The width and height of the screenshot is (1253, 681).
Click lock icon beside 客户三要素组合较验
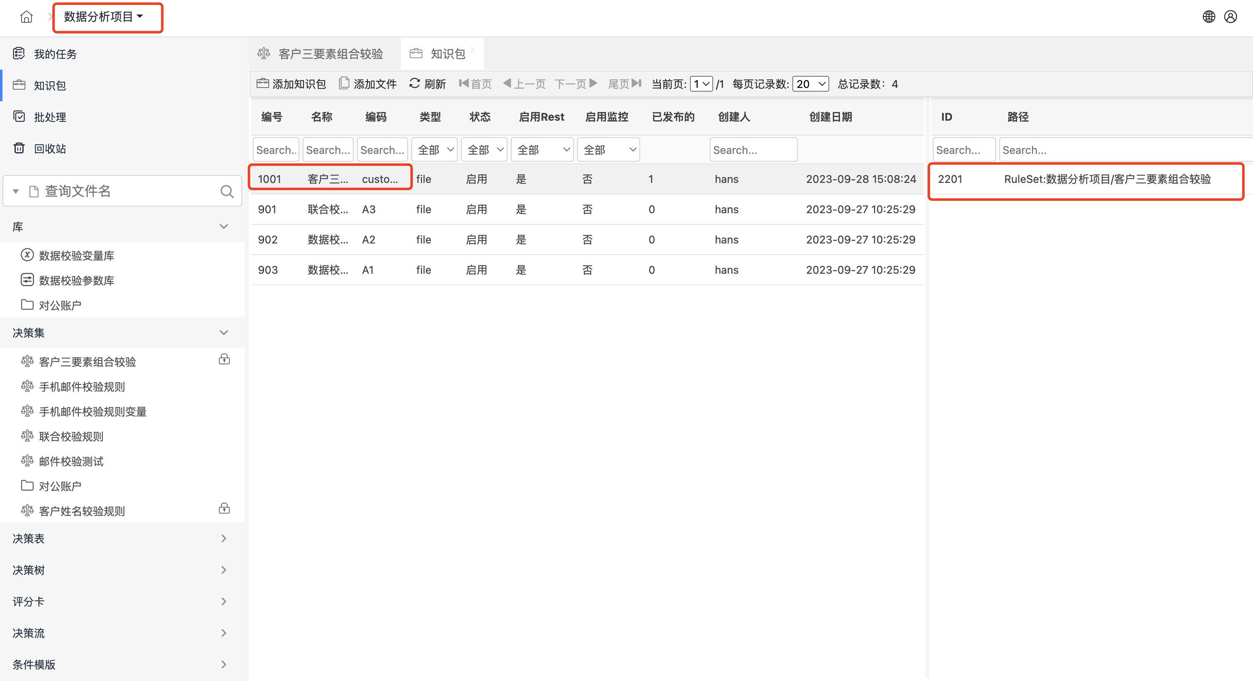pos(224,360)
